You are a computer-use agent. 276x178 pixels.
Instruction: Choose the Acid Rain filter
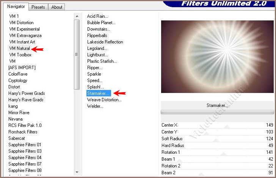point(97,16)
